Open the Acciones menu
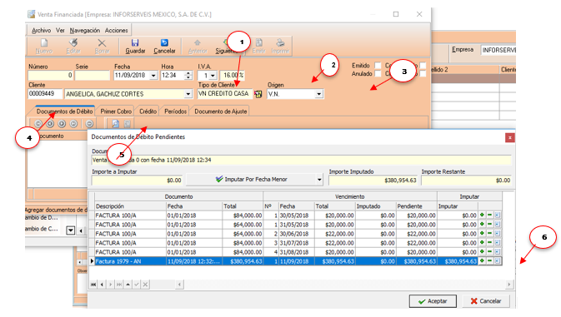 coord(116,30)
